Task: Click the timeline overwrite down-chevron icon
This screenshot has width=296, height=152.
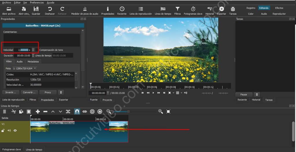Action: click(60, 112)
